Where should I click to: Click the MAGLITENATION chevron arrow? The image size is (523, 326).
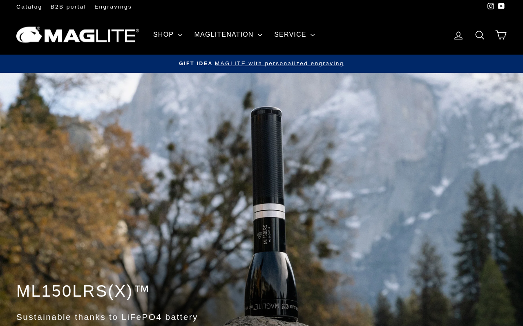pyautogui.click(x=260, y=35)
